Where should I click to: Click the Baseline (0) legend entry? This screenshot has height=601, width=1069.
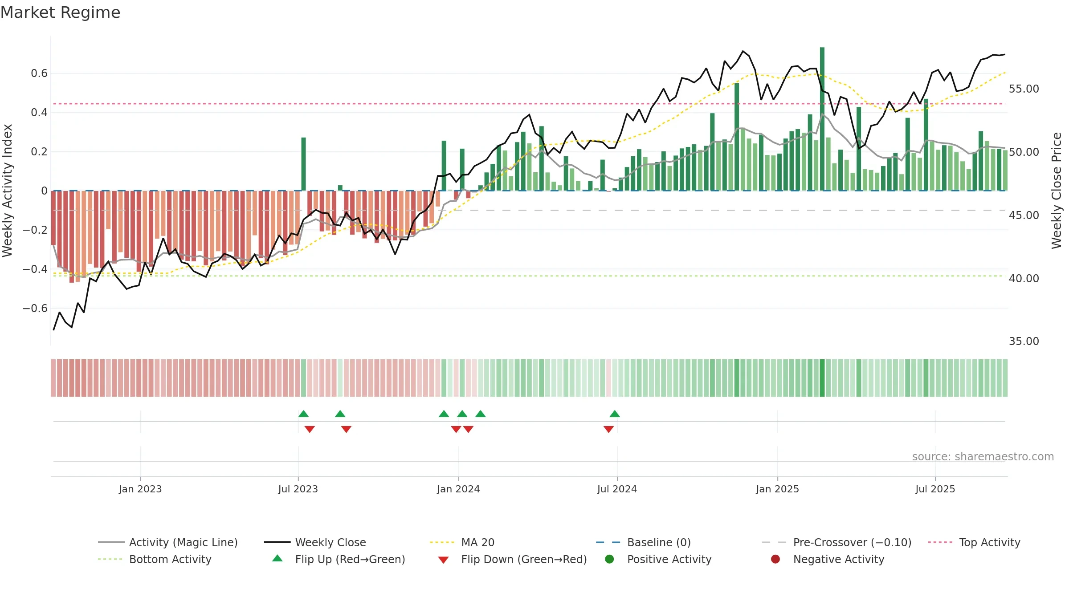[643, 542]
